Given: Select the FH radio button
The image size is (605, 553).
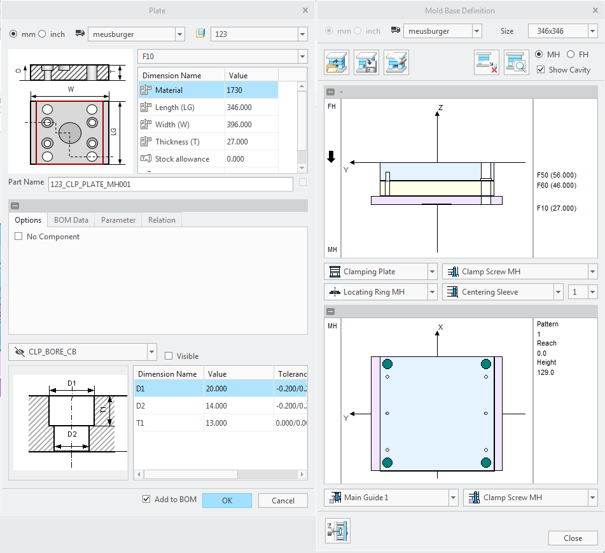Looking at the screenshot, I should tap(570, 55).
